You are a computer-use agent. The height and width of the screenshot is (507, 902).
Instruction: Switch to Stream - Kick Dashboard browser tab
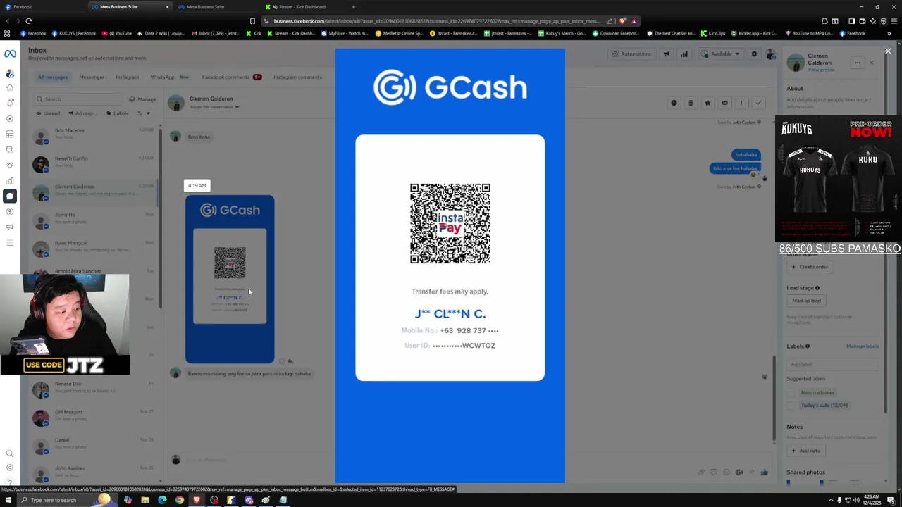pyautogui.click(x=303, y=7)
